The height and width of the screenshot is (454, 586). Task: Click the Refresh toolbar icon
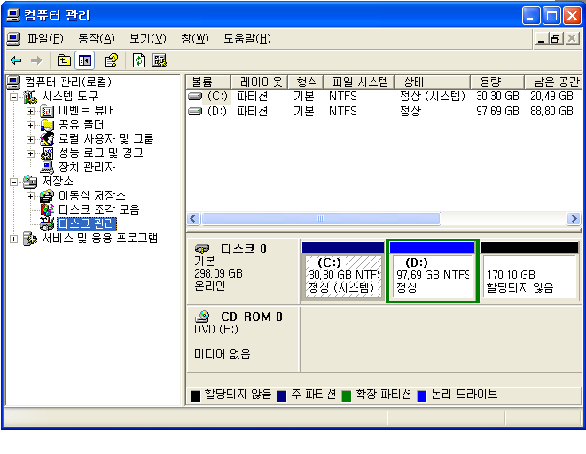point(139,60)
